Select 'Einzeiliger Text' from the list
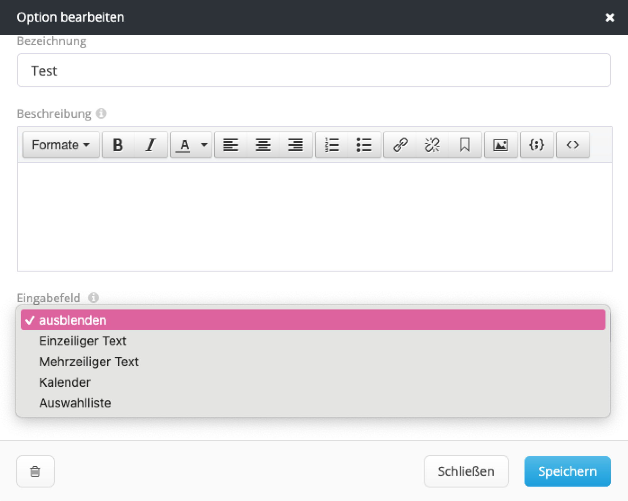The height and width of the screenshot is (501, 628). [83, 341]
